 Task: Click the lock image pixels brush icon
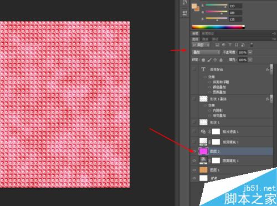[209, 60]
